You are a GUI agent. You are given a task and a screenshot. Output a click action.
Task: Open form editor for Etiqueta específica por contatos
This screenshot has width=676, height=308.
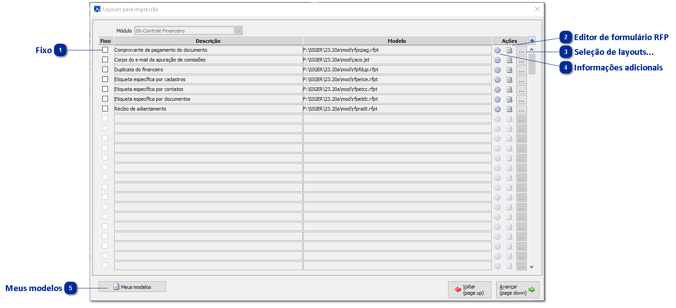coord(510,90)
